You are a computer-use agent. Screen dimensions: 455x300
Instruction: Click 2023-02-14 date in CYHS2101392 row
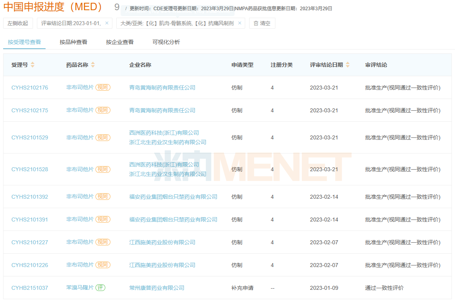pos(324,197)
